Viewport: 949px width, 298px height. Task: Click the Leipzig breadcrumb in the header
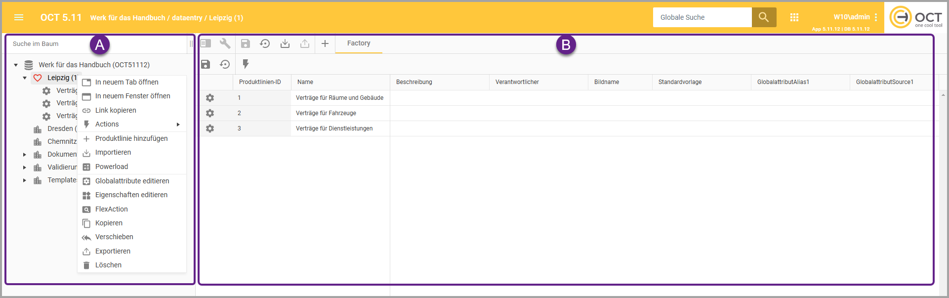[226, 18]
